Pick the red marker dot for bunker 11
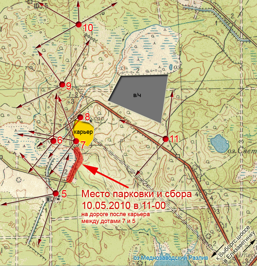 (x=165, y=139)
